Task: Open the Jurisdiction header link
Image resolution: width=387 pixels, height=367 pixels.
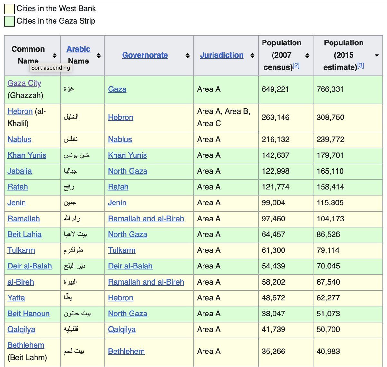Action: [x=222, y=55]
